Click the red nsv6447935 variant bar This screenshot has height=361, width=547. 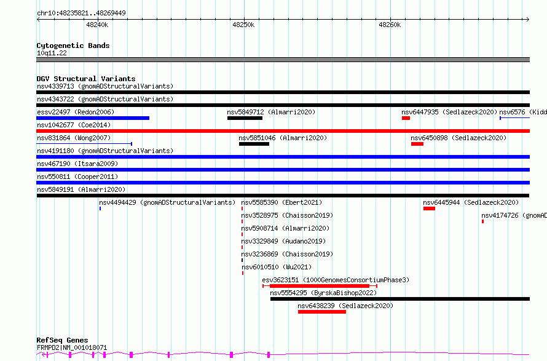click(406, 118)
